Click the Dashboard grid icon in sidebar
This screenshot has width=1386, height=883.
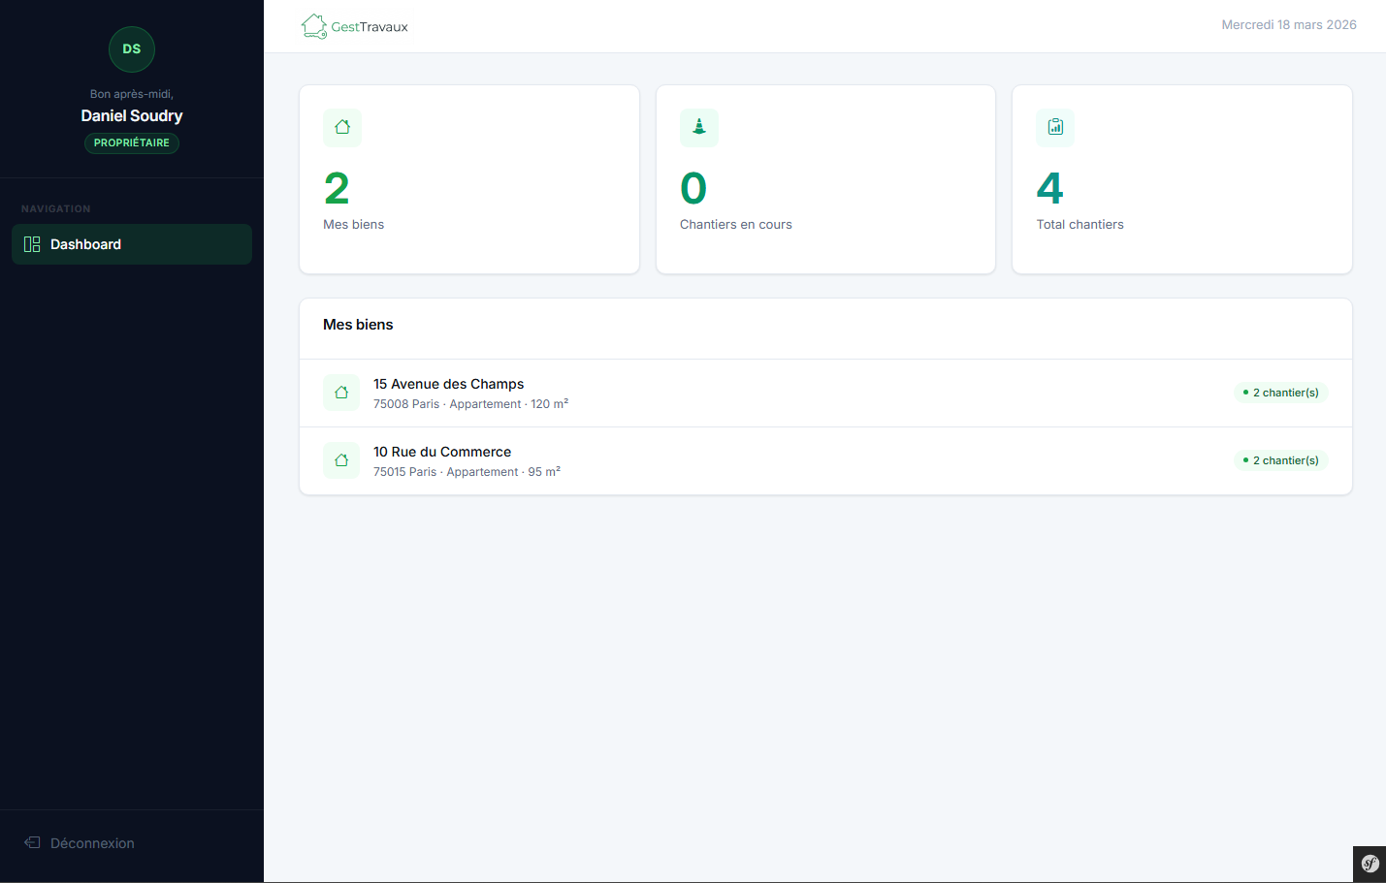32,244
